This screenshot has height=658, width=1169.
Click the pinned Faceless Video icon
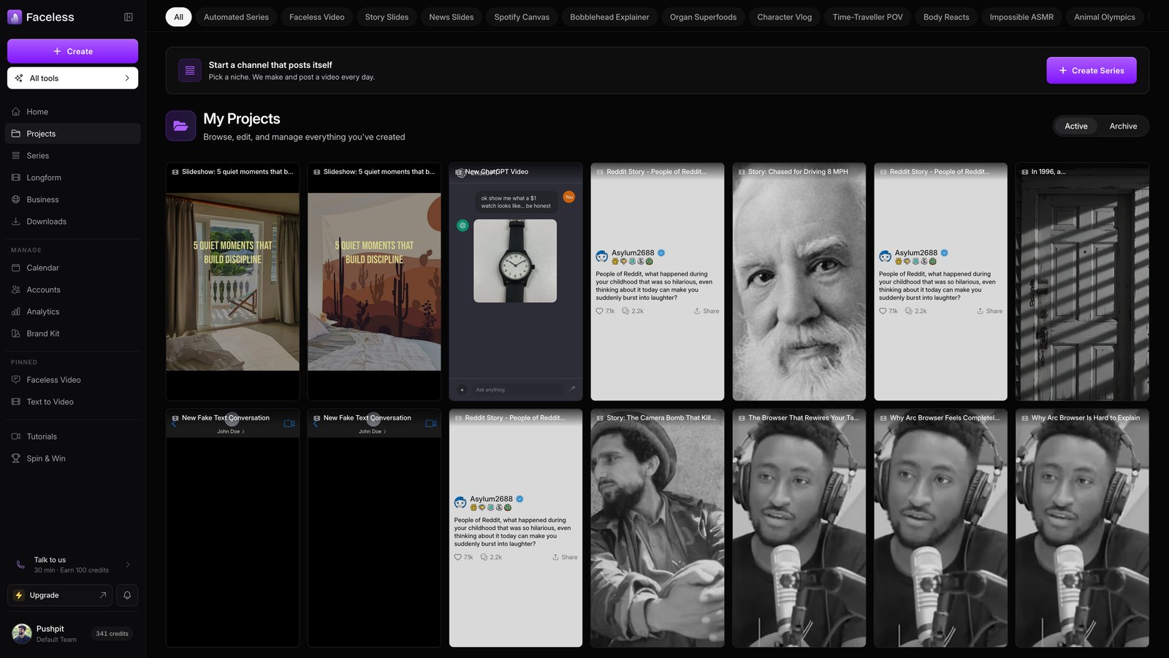(16, 380)
